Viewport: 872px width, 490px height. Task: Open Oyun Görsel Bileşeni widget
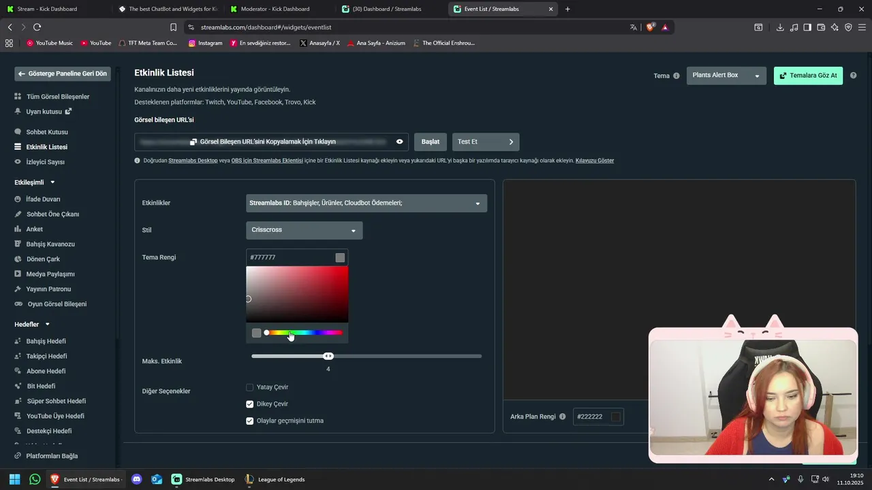[57, 304]
